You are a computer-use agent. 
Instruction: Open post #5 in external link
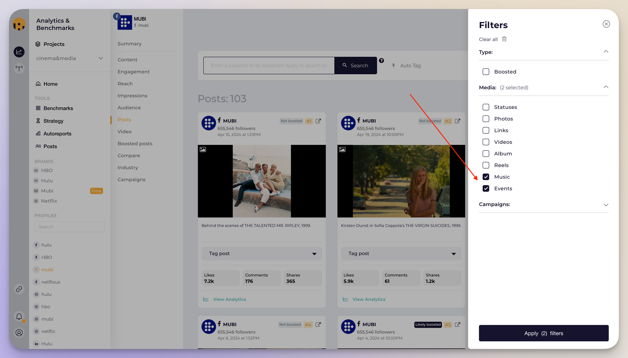click(457, 324)
